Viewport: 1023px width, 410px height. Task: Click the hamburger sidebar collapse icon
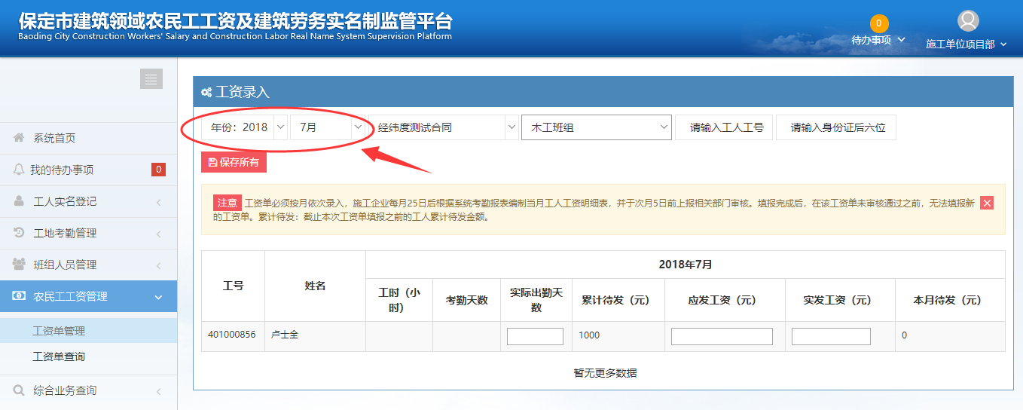(151, 79)
